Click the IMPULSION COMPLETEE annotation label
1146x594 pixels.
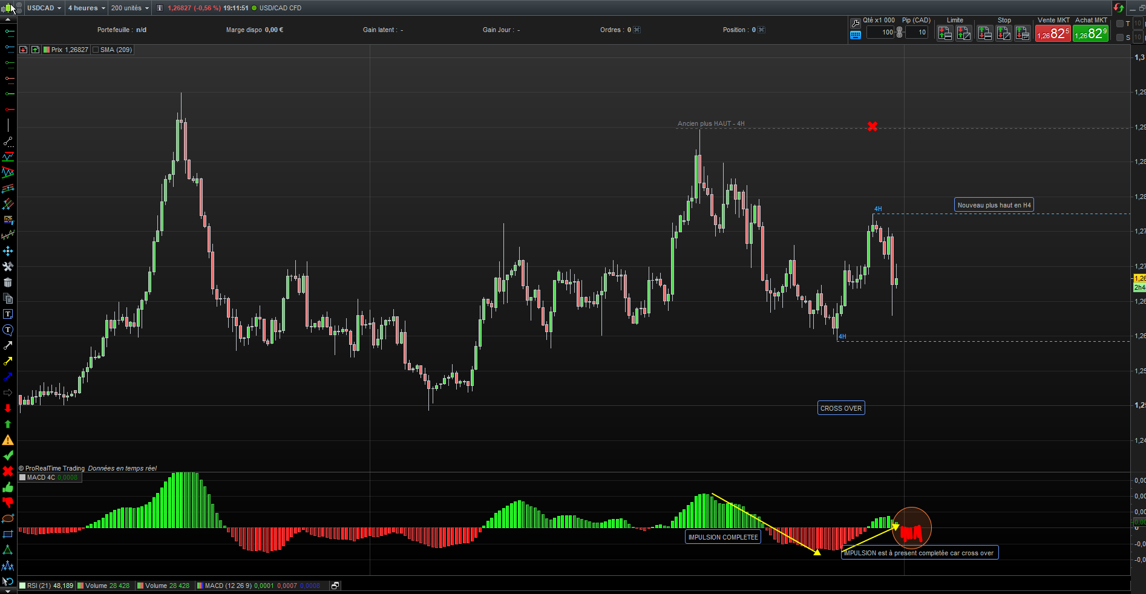723,537
